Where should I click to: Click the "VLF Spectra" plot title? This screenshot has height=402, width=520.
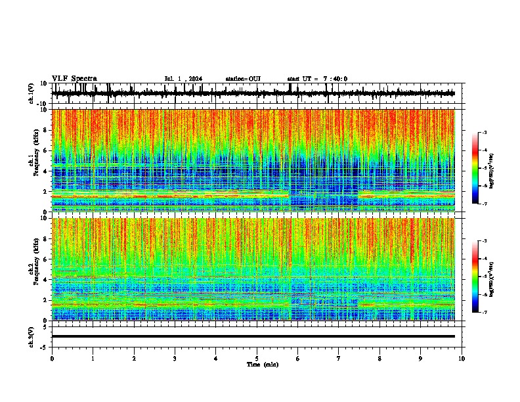74,79
